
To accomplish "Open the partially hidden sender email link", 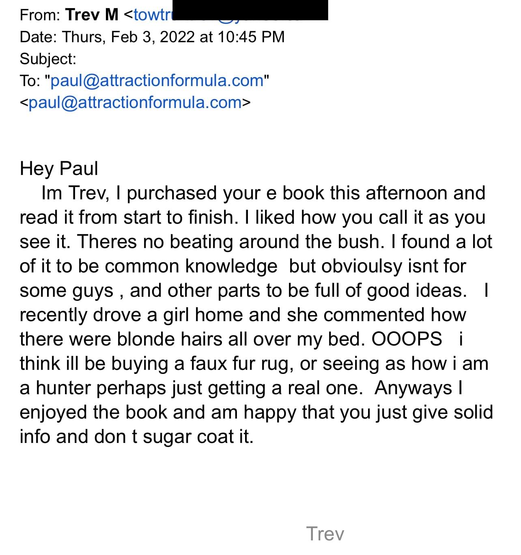I will tap(151, 15).
